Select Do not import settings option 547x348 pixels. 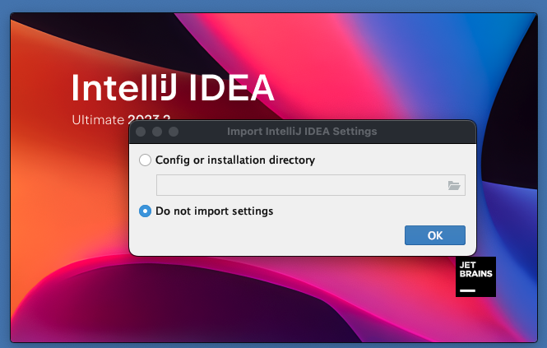(x=145, y=211)
